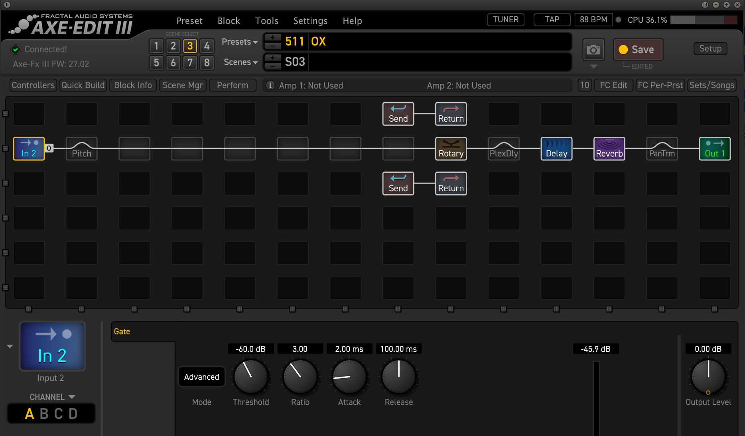Viewport: 745px width, 436px height.
Task: Click the first column handle below grid
Action: click(x=29, y=309)
